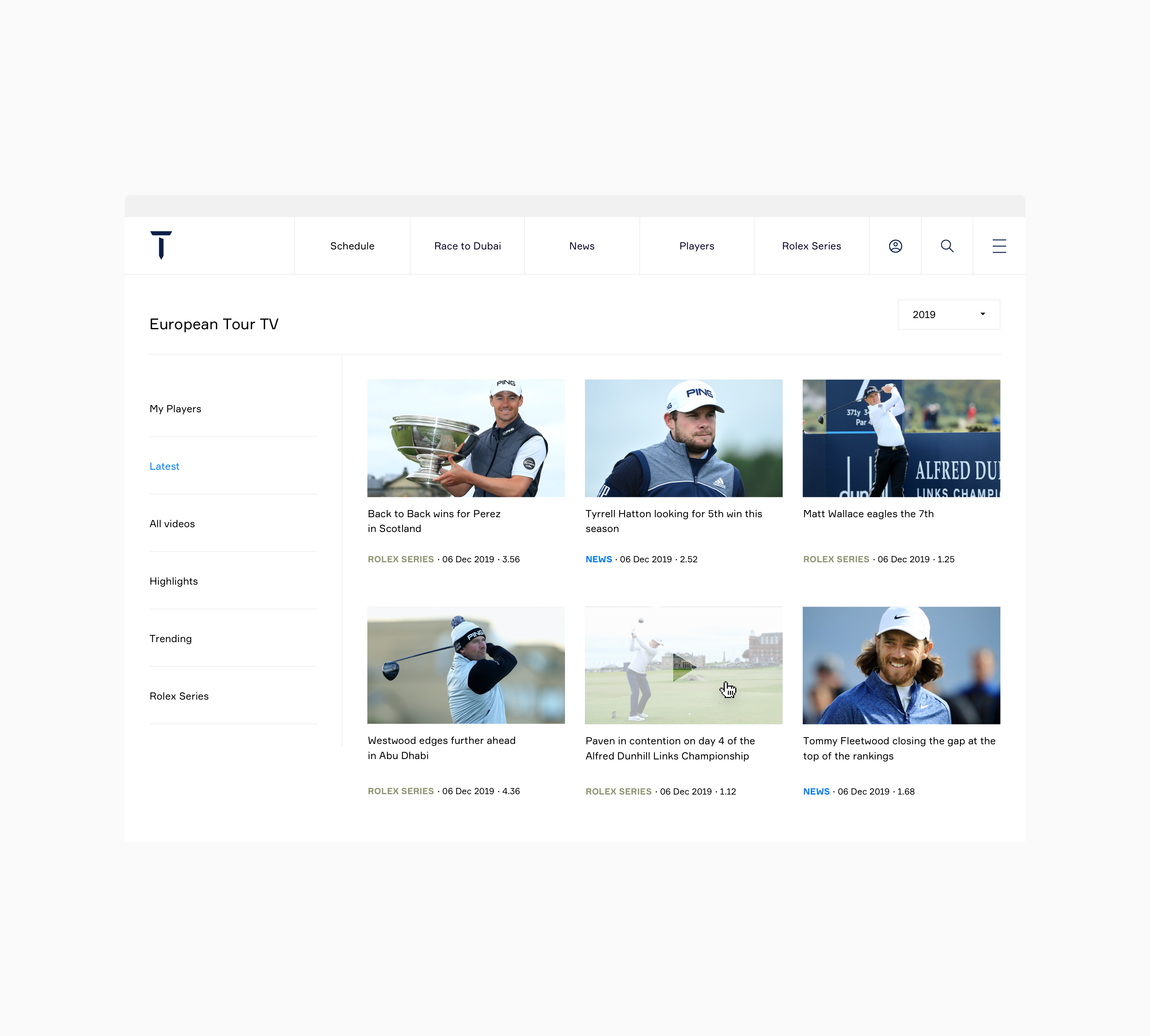The height and width of the screenshot is (1036, 1150).
Task: Select My Players in the sidebar
Action: click(x=175, y=409)
